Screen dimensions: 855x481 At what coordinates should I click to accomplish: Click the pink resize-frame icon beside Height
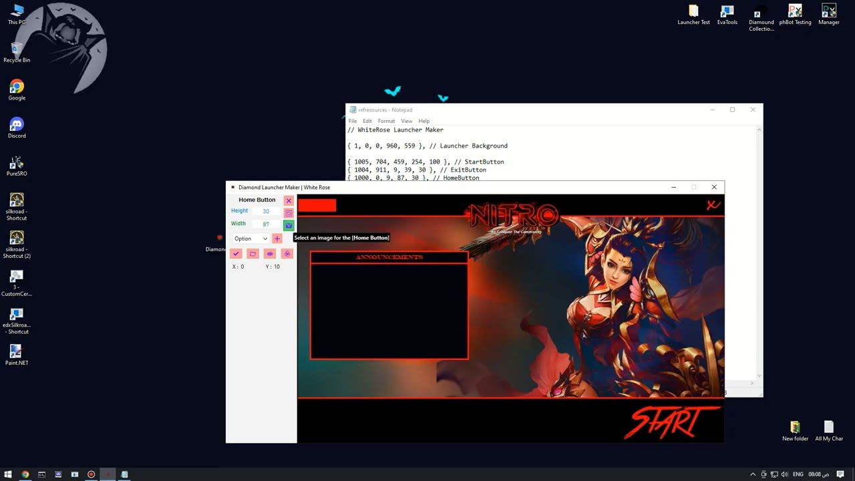(x=289, y=213)
